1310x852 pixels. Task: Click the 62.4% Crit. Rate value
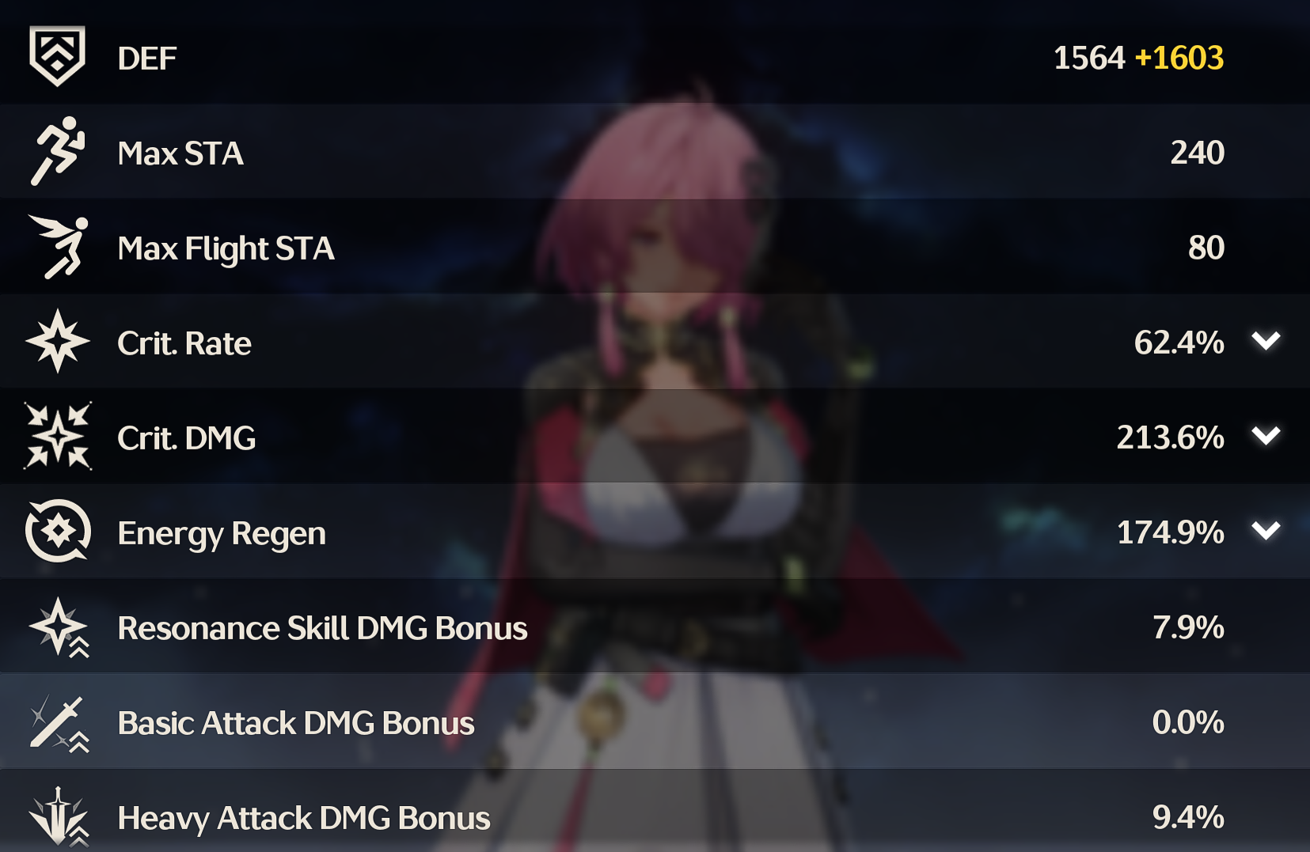[x=1179, y=343]
